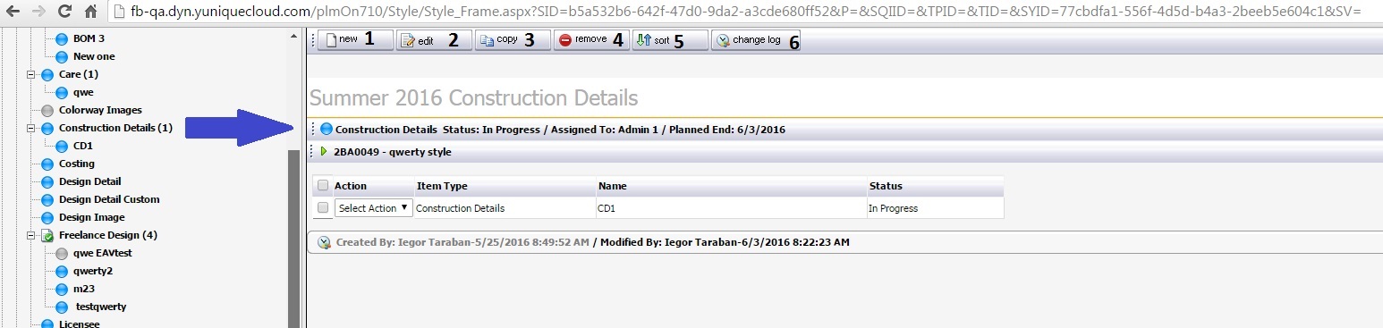This screenshot has width=1383, height=328.
Task: Expand the 2BA0049 - qwerty style section
Action: point(324,152)
